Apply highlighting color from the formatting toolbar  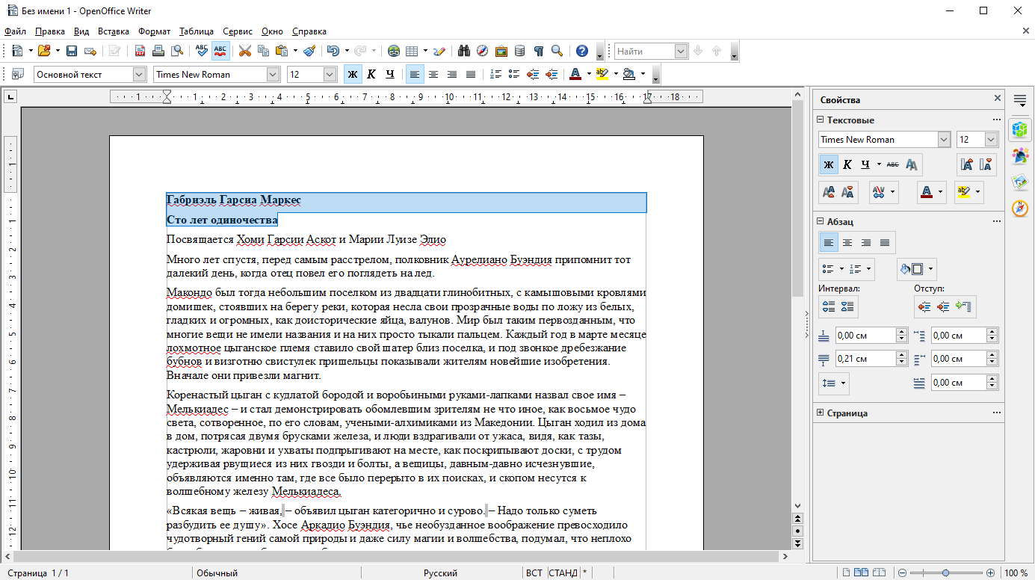[x=602, y=74]
